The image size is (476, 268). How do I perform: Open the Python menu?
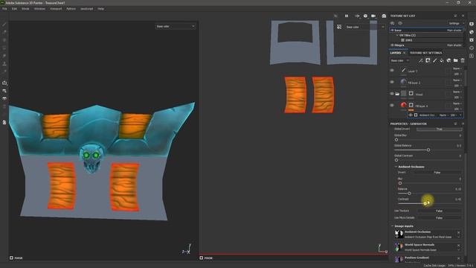71,9
